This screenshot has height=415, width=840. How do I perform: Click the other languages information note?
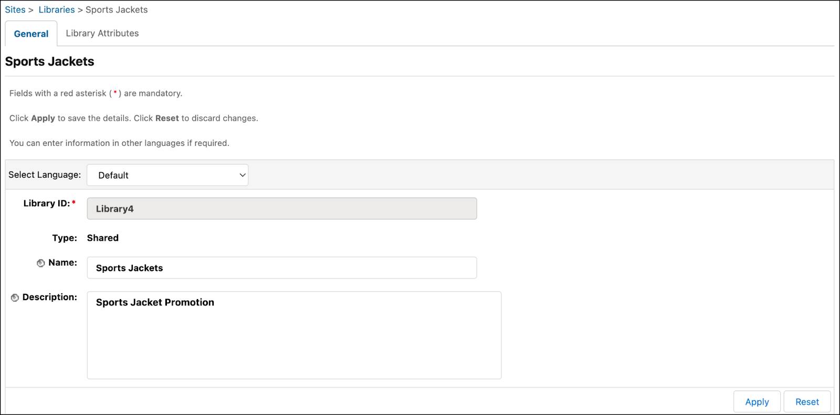click(119, 143)
